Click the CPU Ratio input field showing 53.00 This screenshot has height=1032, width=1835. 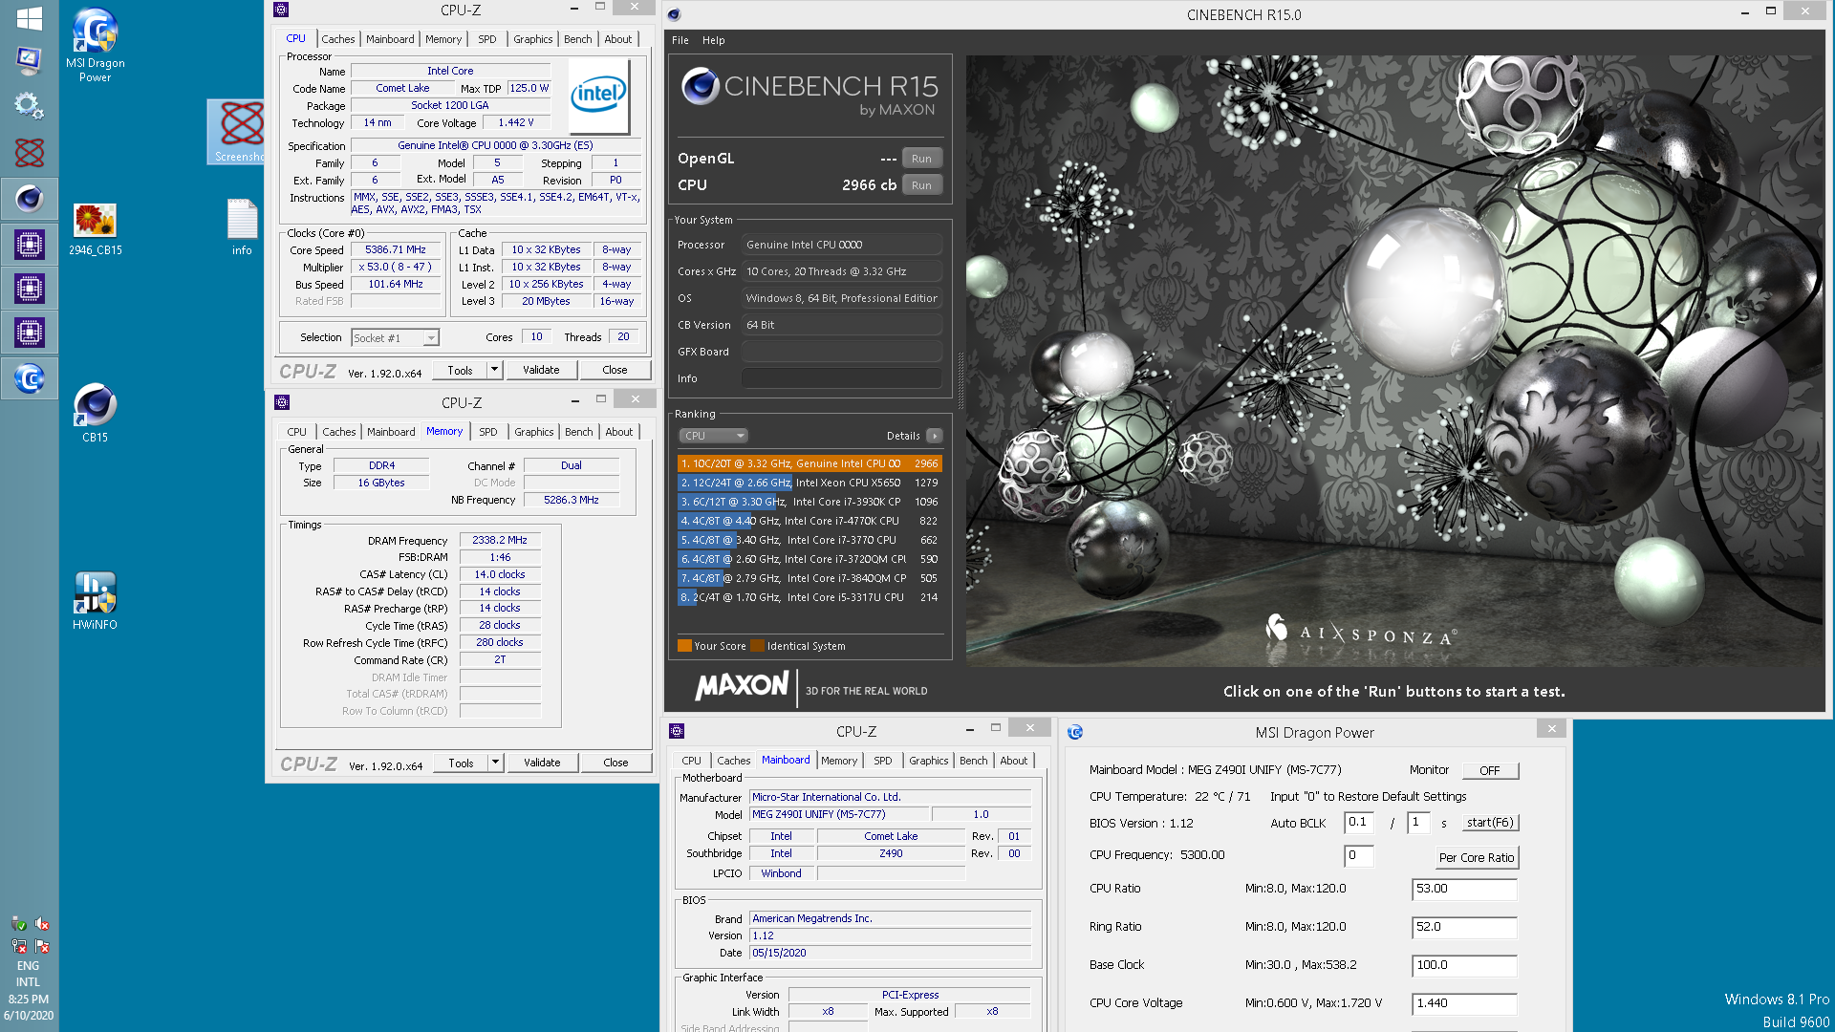1464,889
